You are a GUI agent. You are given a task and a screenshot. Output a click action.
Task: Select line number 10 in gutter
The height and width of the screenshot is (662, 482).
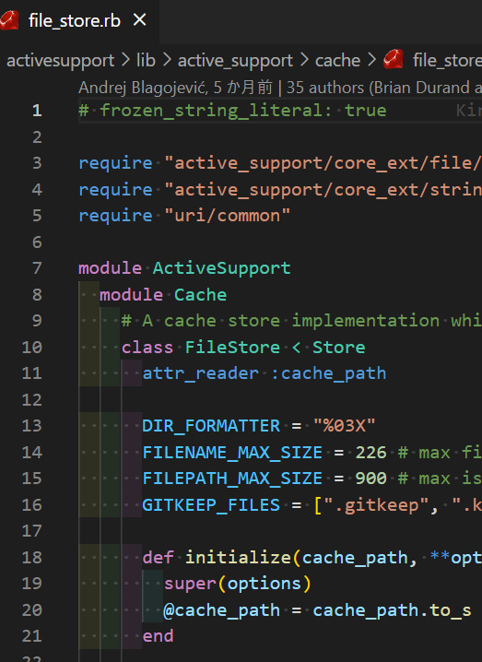pos(31,347)
